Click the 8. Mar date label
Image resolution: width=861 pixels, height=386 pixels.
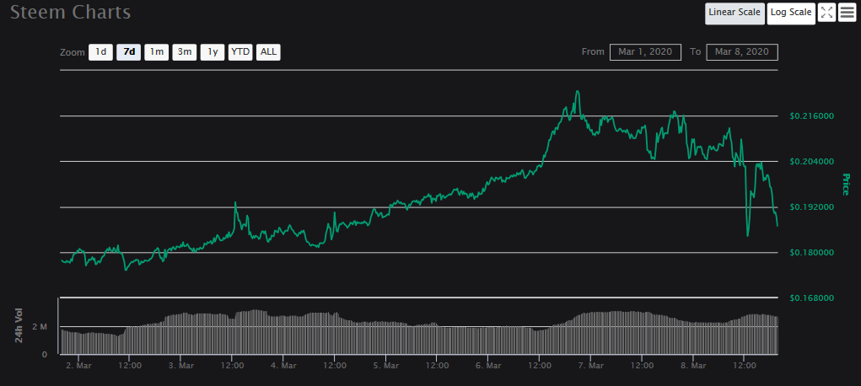click(692, 365)
